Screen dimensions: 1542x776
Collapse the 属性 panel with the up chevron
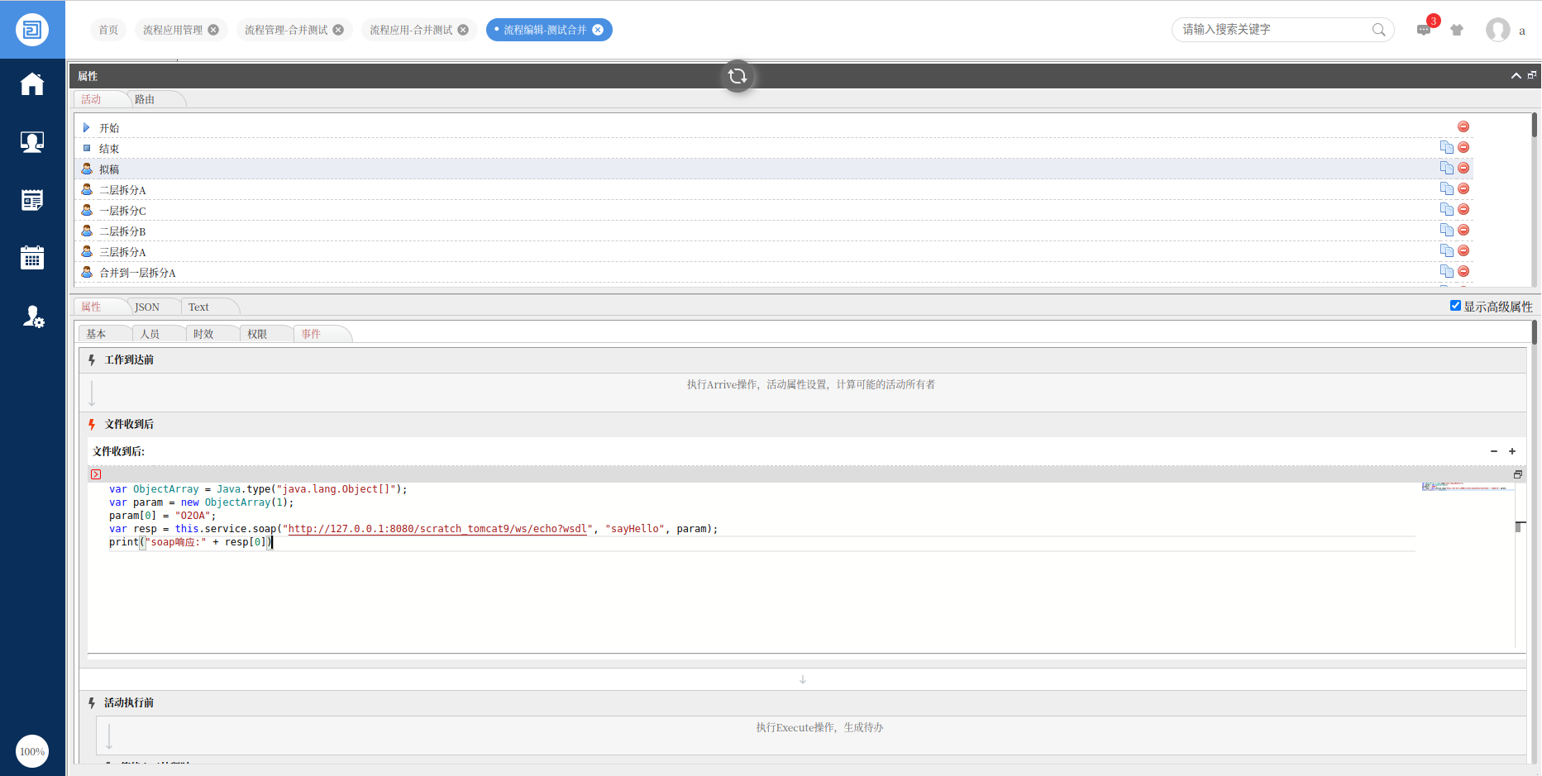(1516, 75)
